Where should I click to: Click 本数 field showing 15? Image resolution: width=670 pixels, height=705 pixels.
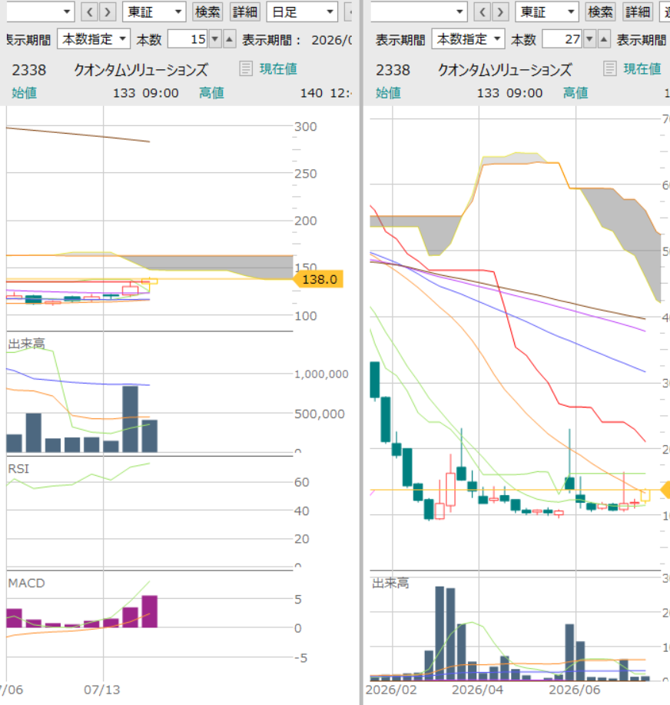click(x=188, y=39)
